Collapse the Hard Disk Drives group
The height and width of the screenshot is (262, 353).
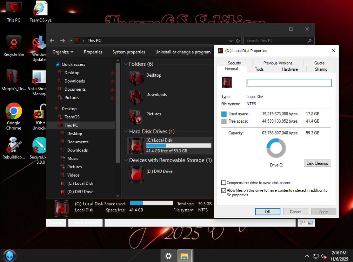click(x=126, y=132)
